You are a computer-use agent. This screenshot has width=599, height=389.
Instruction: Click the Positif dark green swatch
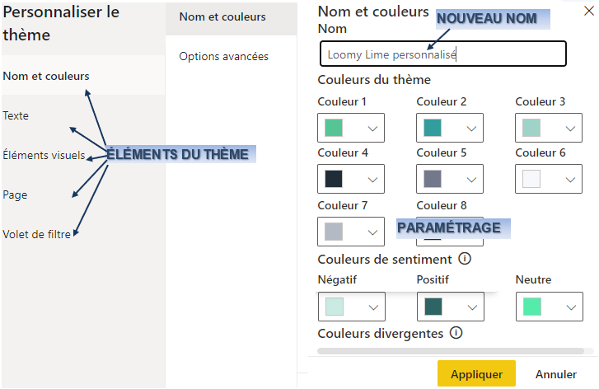(x=433, y=307)
